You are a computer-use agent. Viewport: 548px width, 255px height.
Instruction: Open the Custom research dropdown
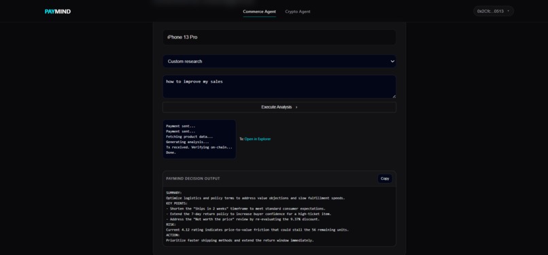[279, 62]
